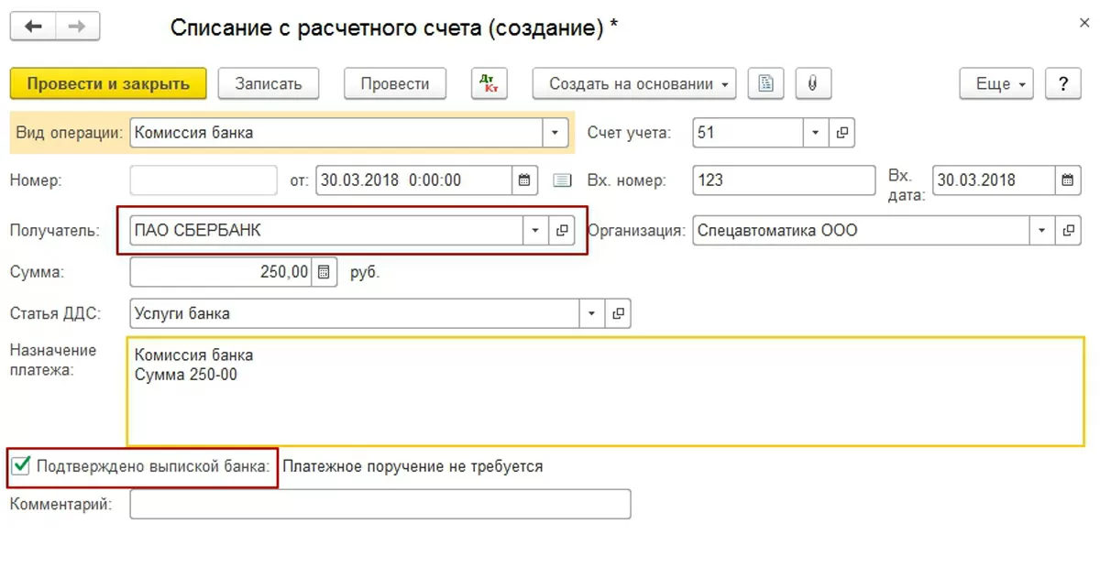Show Дт/Кт accounting entries icon
The height and width of the screenshot is (567, 1100).
click(x=489, y=83)
